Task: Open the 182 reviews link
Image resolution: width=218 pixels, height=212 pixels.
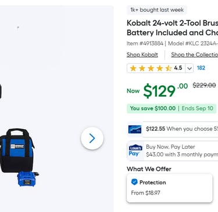Action: [201, 68]
